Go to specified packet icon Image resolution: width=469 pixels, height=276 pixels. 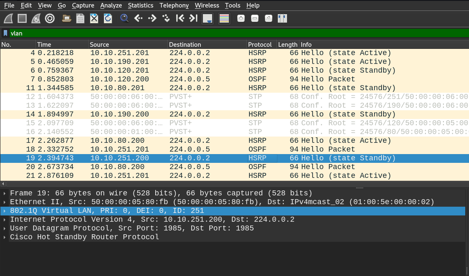[166, 18]
